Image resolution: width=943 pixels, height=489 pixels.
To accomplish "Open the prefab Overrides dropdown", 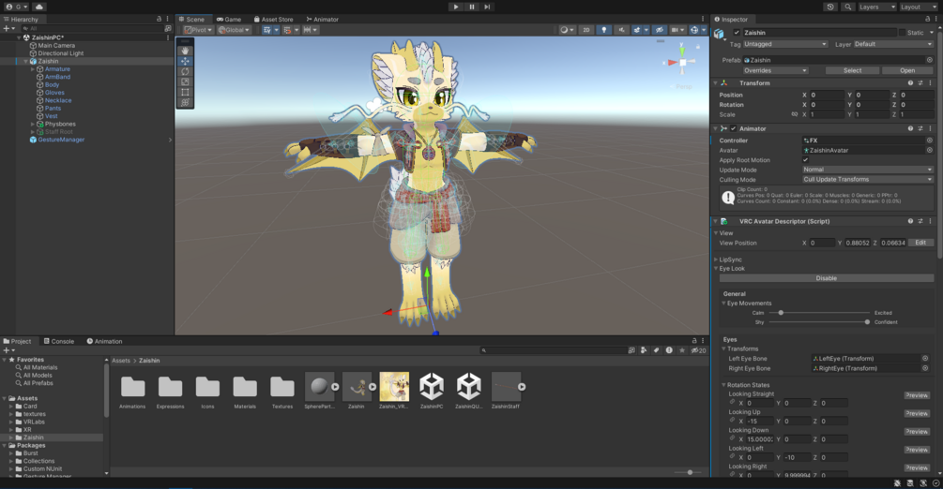I will 776,70.
